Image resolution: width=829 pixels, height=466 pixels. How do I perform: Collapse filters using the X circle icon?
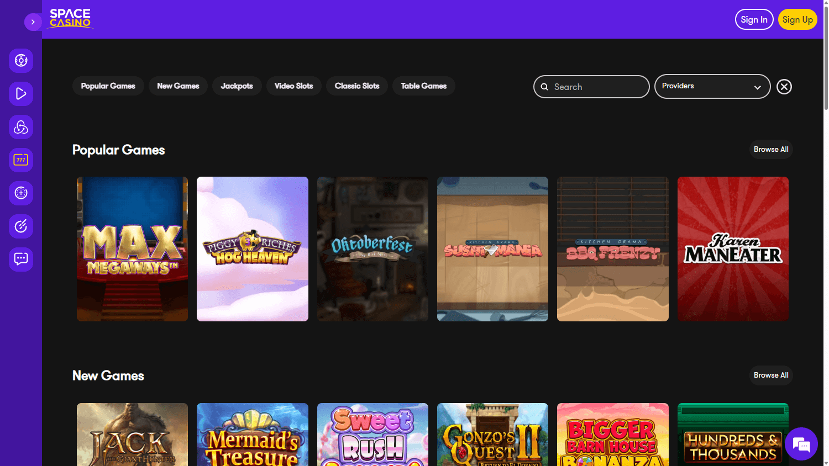click(x=784, y=86)
